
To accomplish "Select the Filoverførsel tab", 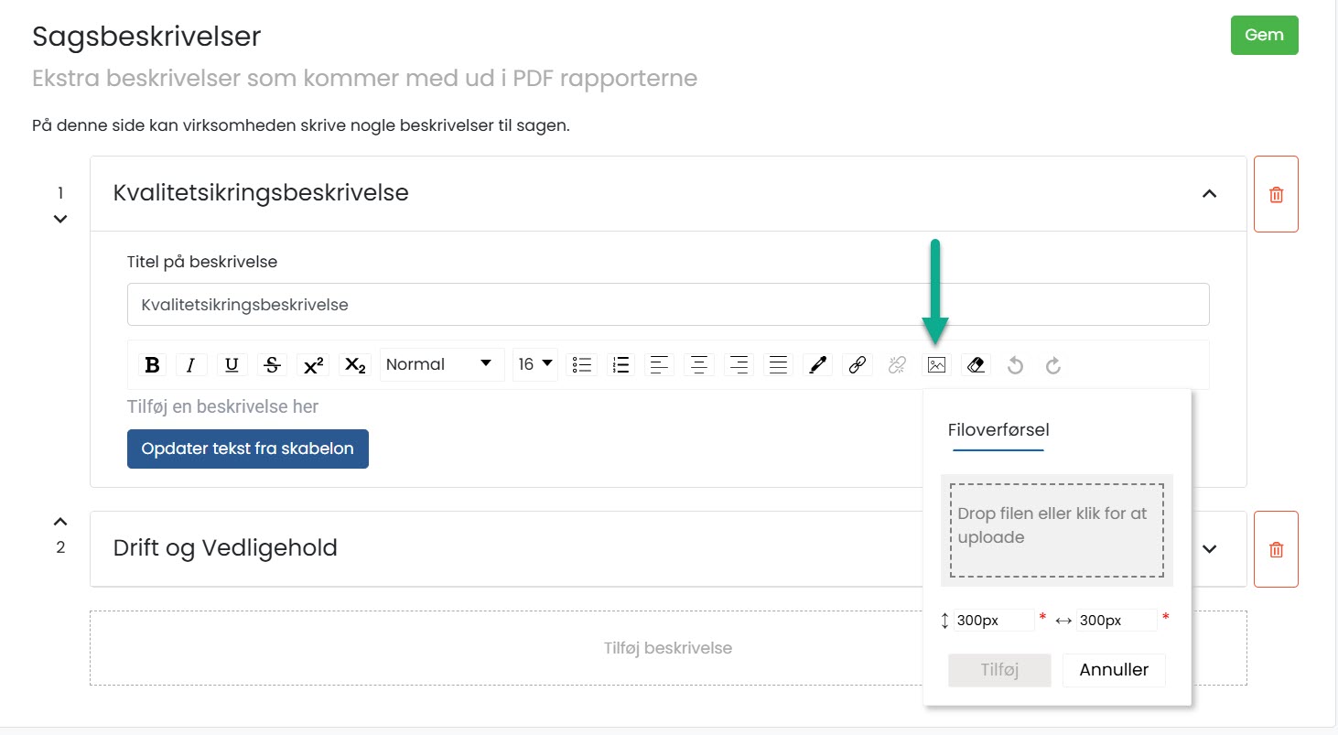I will coord(998,430).
